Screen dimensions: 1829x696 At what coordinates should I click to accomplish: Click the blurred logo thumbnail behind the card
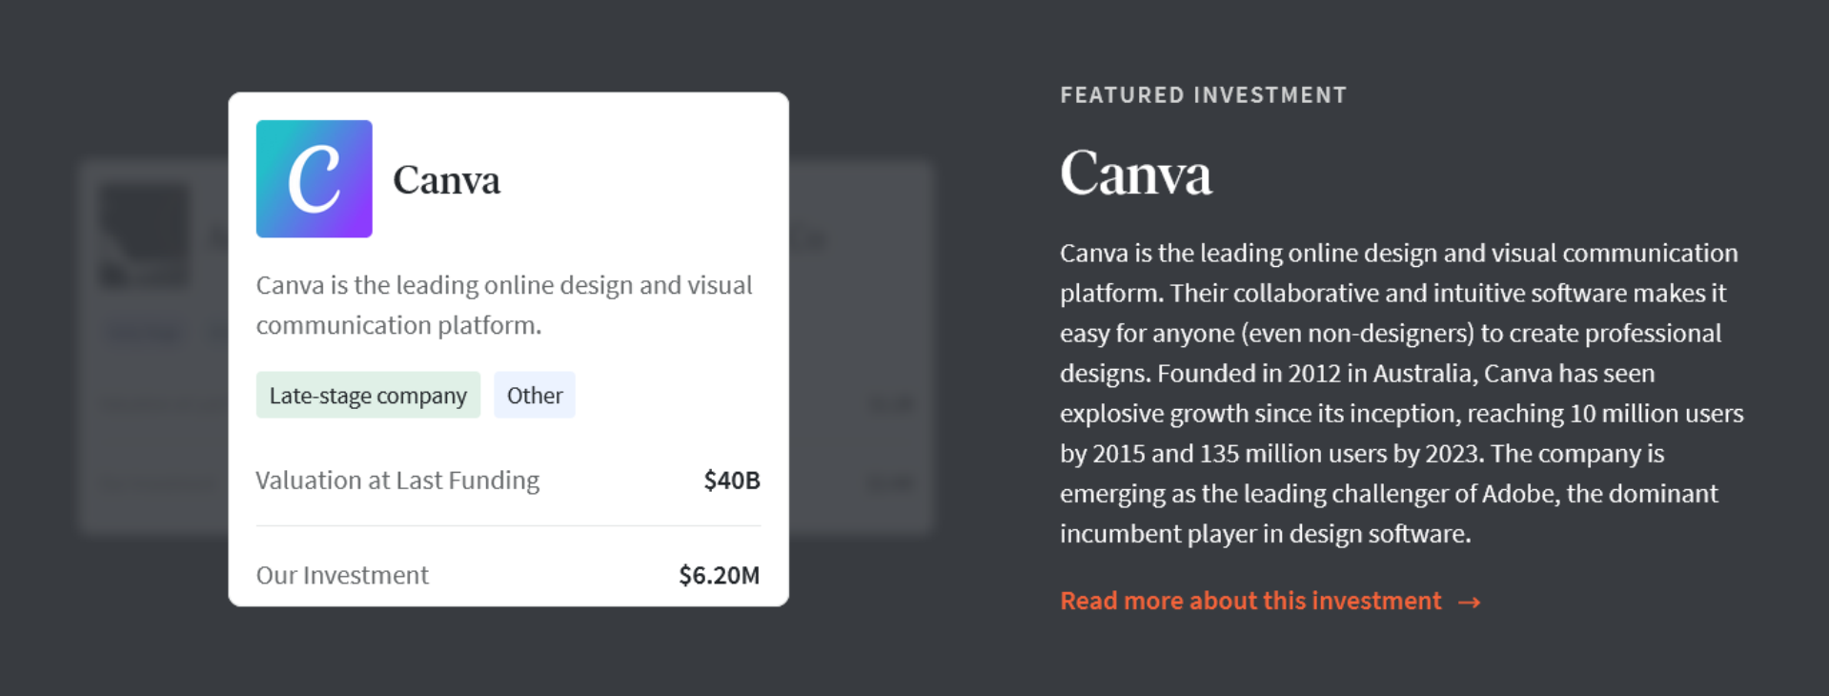(x=145, y=235)
